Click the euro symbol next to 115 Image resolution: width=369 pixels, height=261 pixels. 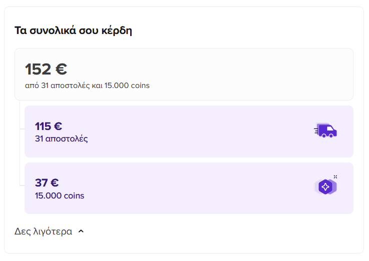pyautogui.click(x=58, y=126)
